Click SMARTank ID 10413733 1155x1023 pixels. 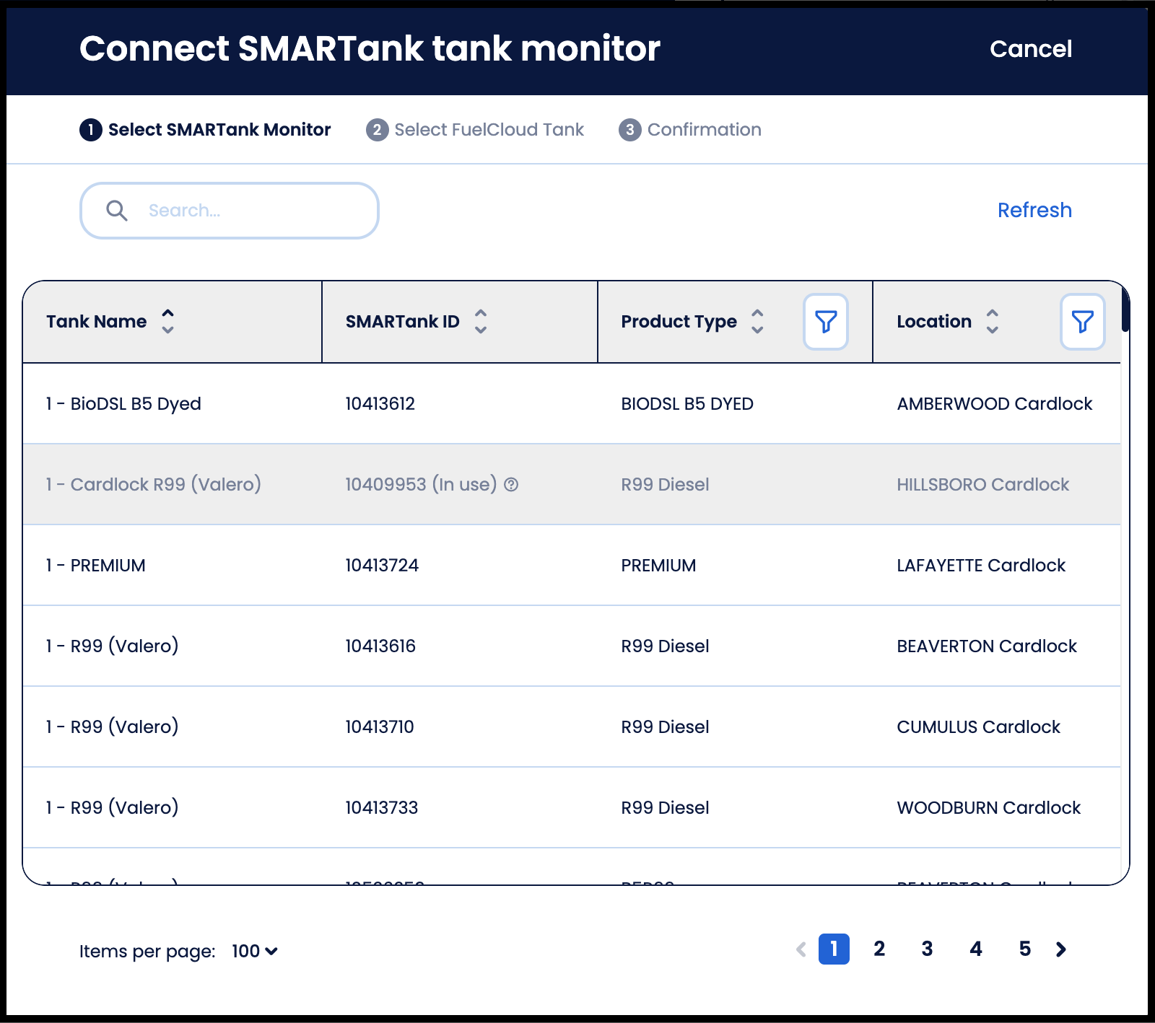pyautogui.click(x=382, y=808)
